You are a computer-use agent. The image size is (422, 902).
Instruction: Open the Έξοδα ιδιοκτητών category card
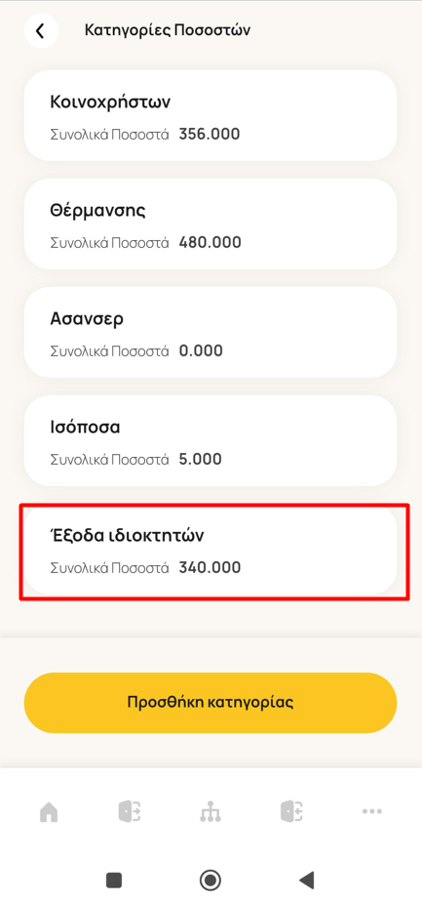[211, 552]
